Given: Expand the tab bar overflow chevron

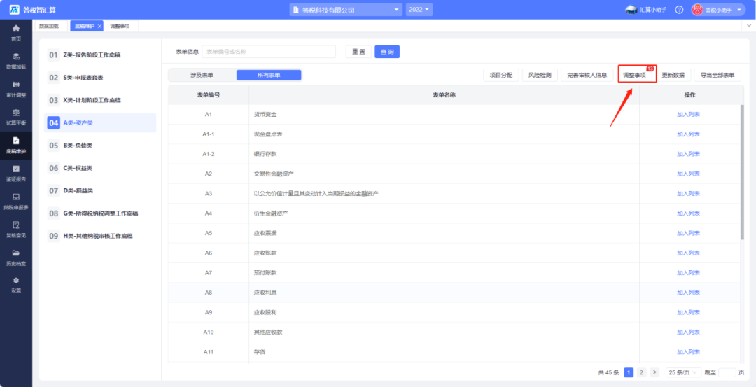Looking at the screenshot, I should click(x=749, y=24).
